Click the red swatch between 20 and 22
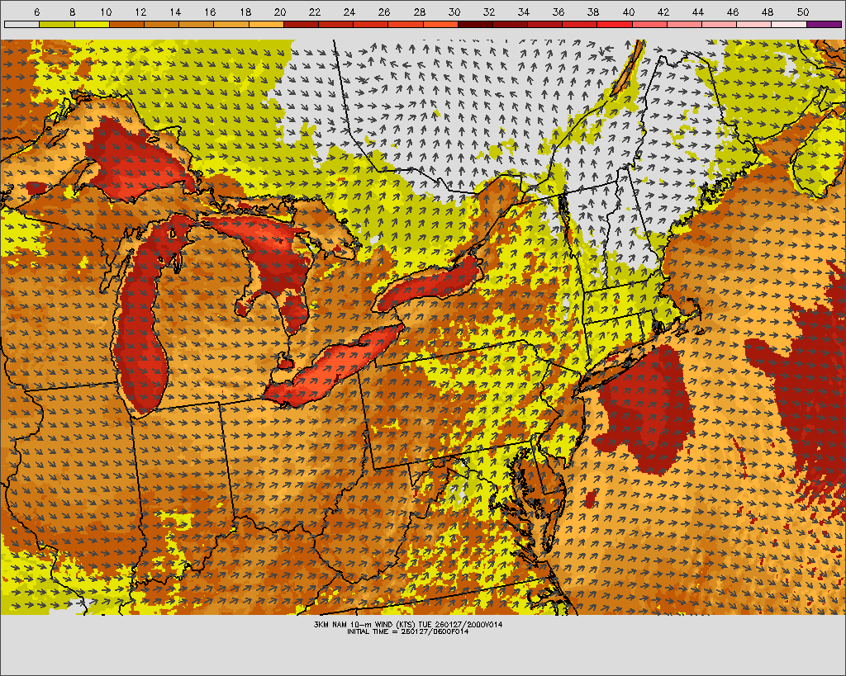 [x=301, y=24]
